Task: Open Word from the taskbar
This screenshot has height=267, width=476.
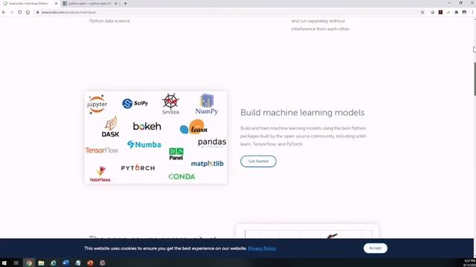Action: (65, 263)
